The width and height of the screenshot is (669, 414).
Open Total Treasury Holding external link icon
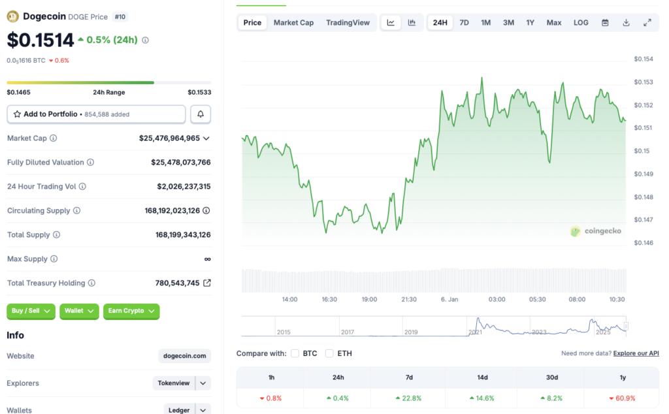208,283
